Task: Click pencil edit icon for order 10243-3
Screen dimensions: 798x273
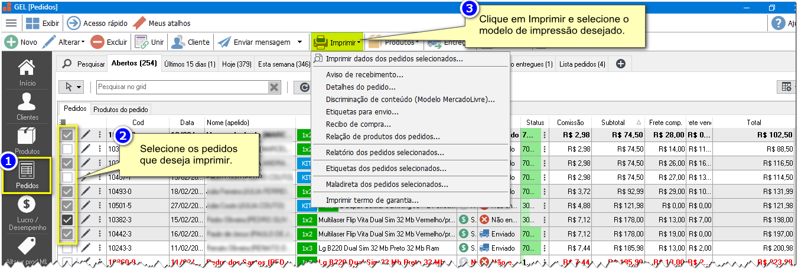Action: pyautogui.click(x=86, y=248)
